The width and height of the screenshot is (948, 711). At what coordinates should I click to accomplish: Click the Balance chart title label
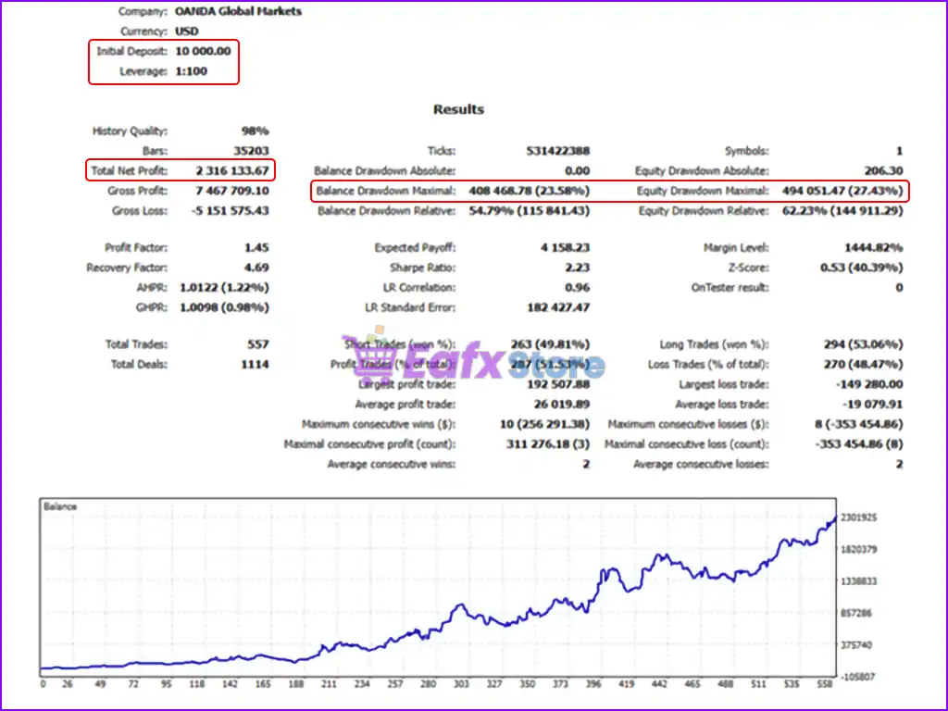click(x=60, y=506)
